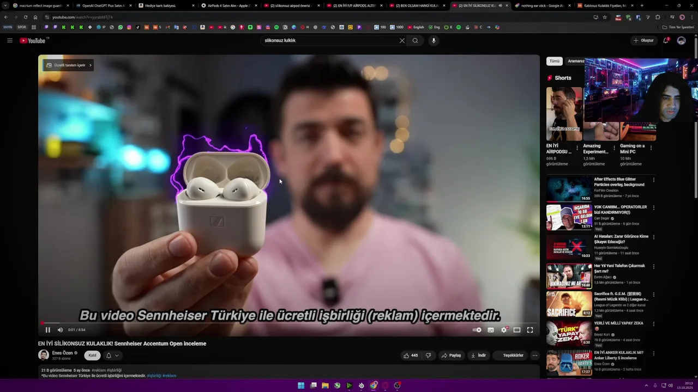Dislike the video
698x392 pixels.
[428, 355]
